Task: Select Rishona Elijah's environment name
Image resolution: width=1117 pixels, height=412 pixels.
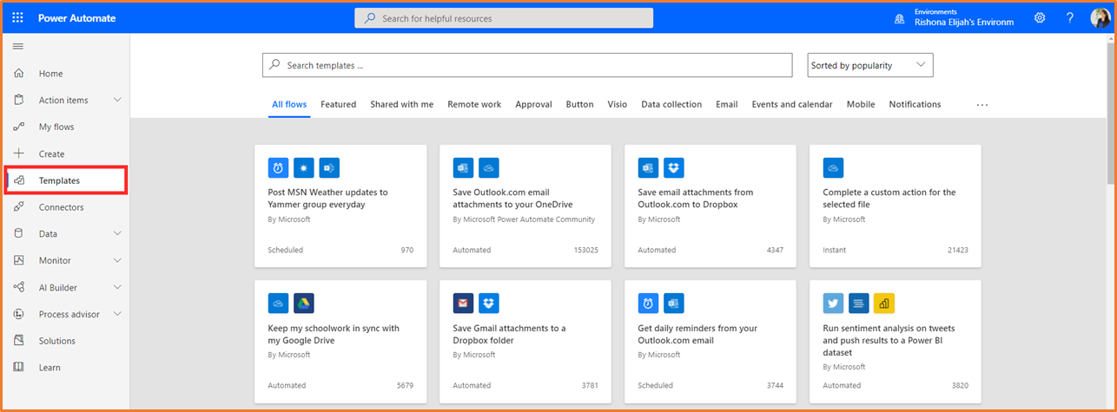Action: [964, 23]
